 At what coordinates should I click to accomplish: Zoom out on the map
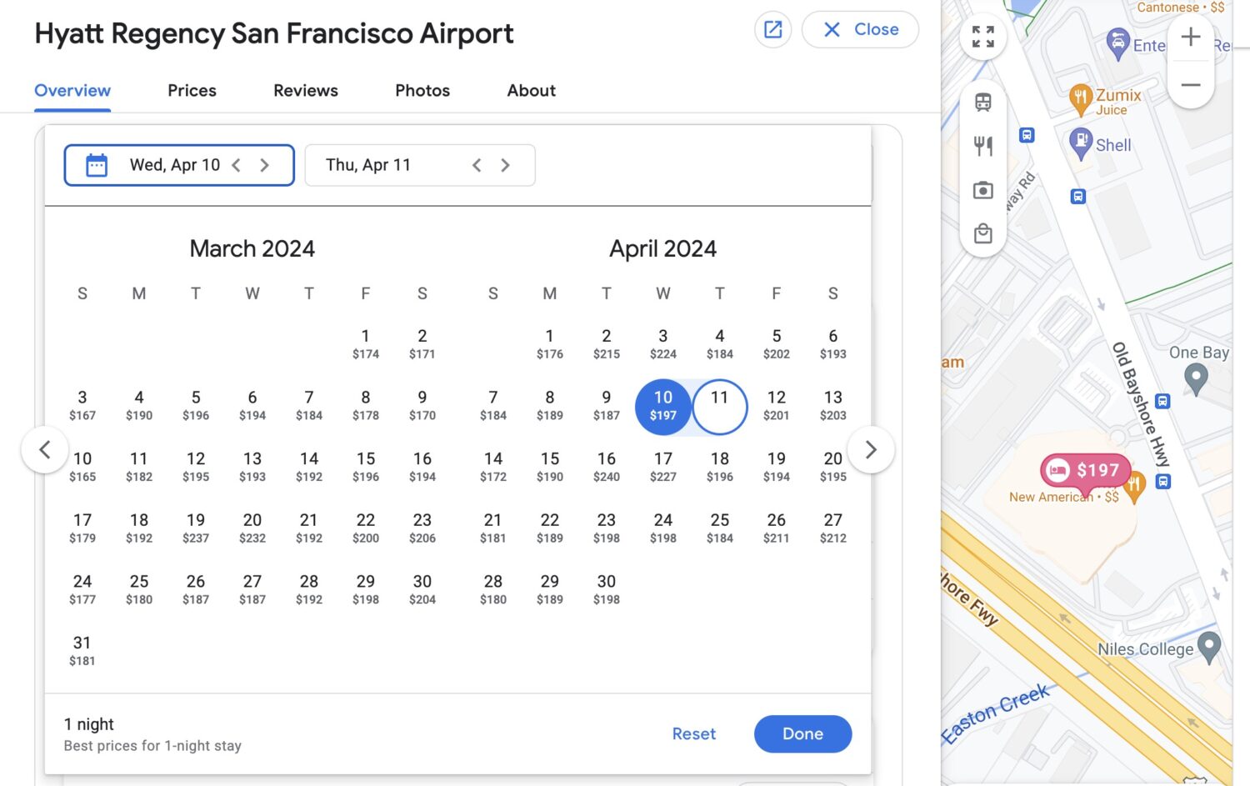pyautogui.click(x=1190, y=85)
